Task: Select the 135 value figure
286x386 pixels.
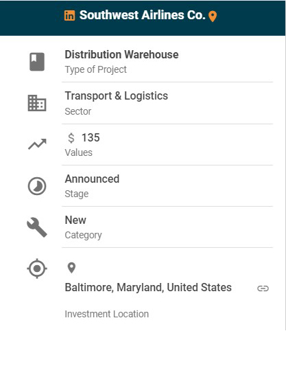Action: (91, 137)
